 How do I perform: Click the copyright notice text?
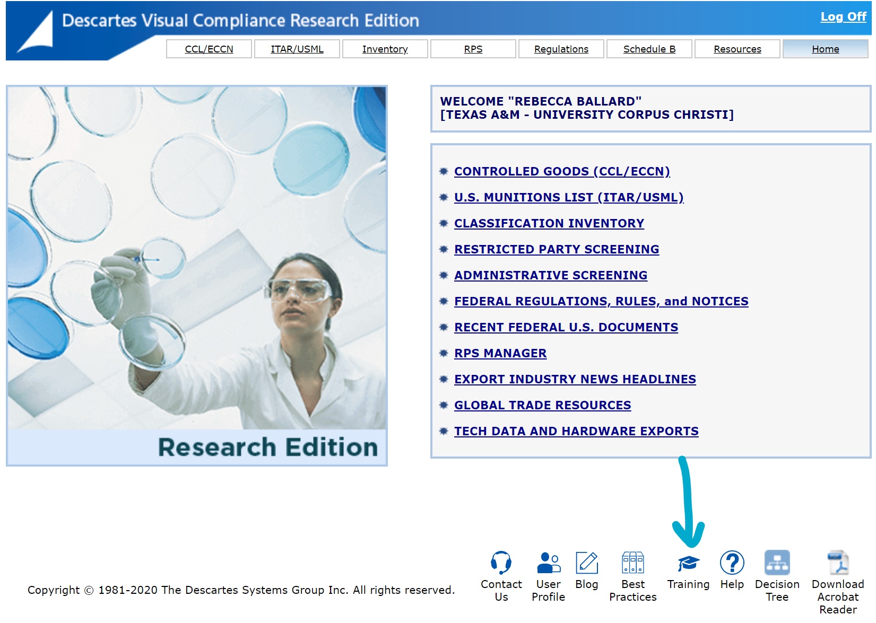coord(241,590)
